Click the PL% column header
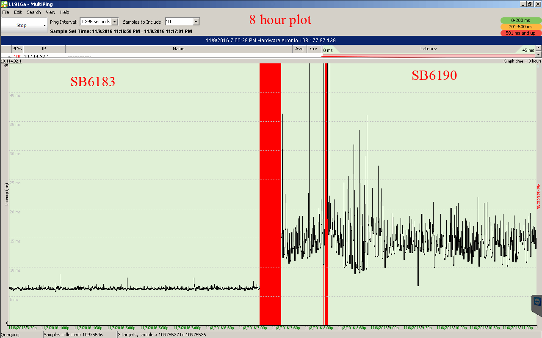Screen dimensions: 542x338 [17, 49]
